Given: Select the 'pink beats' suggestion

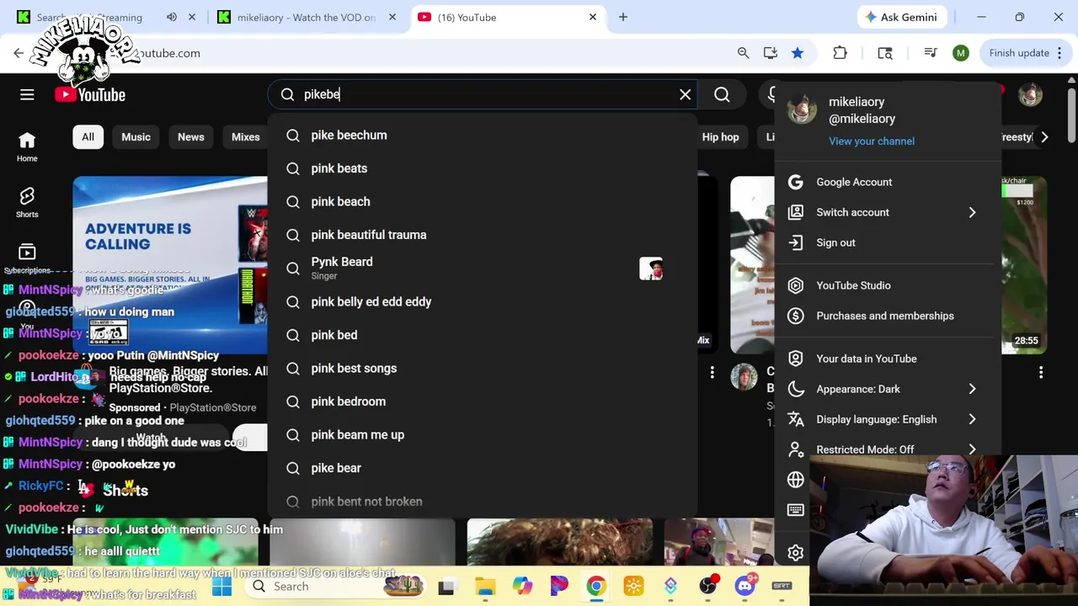Looking at the screenshot, I should coord(483,168).
